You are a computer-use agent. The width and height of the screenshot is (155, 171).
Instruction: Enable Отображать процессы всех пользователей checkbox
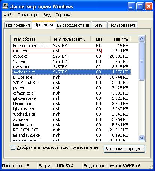click(13, 147)
